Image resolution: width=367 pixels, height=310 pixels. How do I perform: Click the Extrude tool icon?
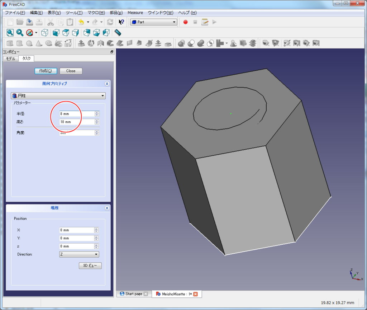[81, 43]
